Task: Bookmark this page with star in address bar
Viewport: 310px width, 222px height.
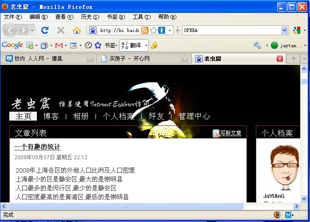Action: coord(153,30)
